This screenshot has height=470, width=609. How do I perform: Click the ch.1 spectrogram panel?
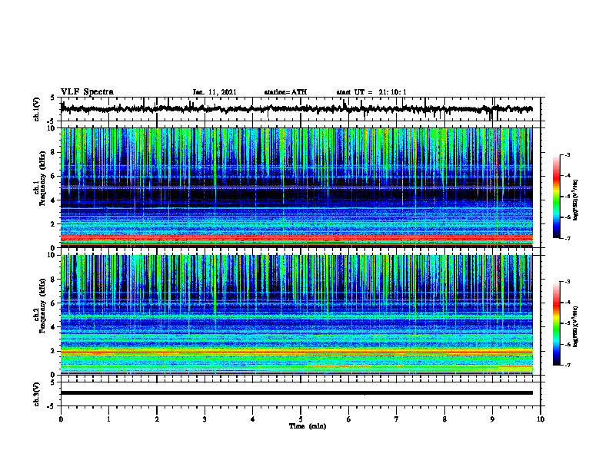(296, 187)
